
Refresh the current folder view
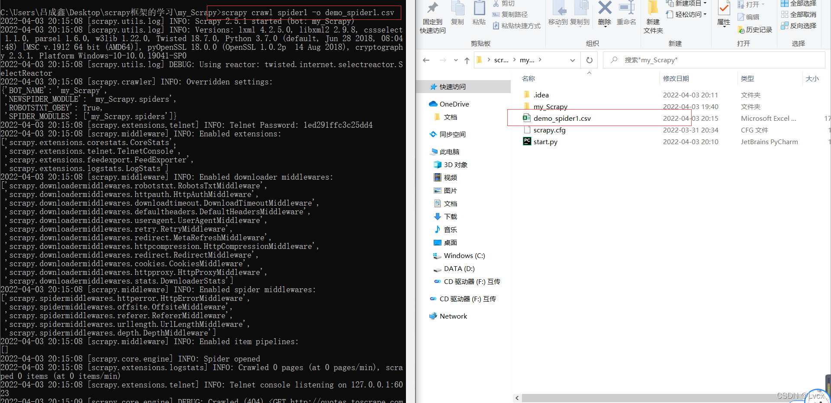click(x=589, y=60)
